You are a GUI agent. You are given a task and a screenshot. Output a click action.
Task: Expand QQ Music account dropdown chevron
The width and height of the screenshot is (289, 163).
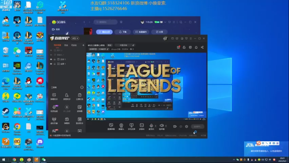165,22
